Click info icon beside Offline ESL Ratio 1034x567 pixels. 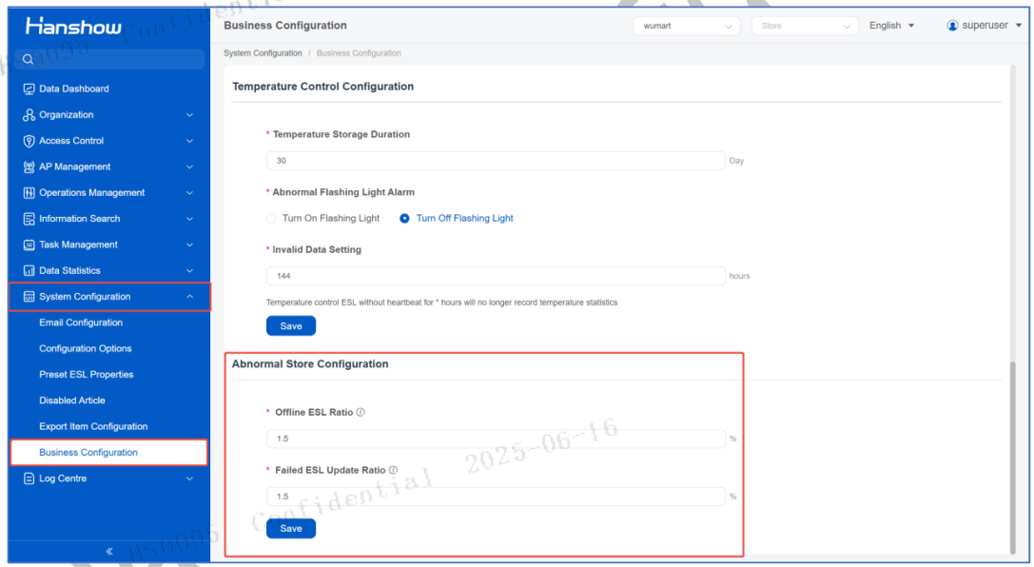pyautogui.click(x=361, y=412)
